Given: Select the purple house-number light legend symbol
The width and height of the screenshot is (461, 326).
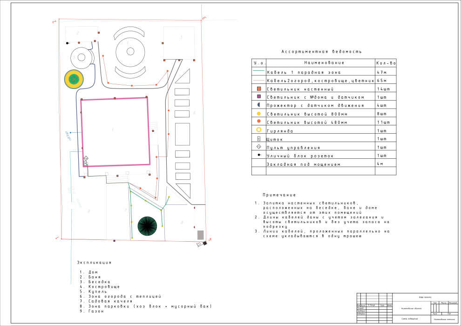Looking at the screenshot, I should coord(258,96).
